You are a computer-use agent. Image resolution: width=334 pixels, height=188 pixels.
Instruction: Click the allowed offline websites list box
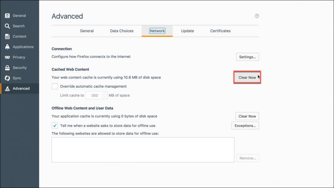tap(143, 150)
